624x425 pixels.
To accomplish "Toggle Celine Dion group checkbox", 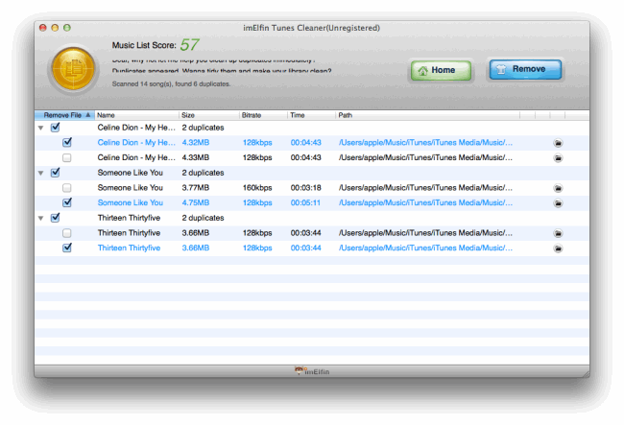I will pyautogui.click(x=56, y=128).
